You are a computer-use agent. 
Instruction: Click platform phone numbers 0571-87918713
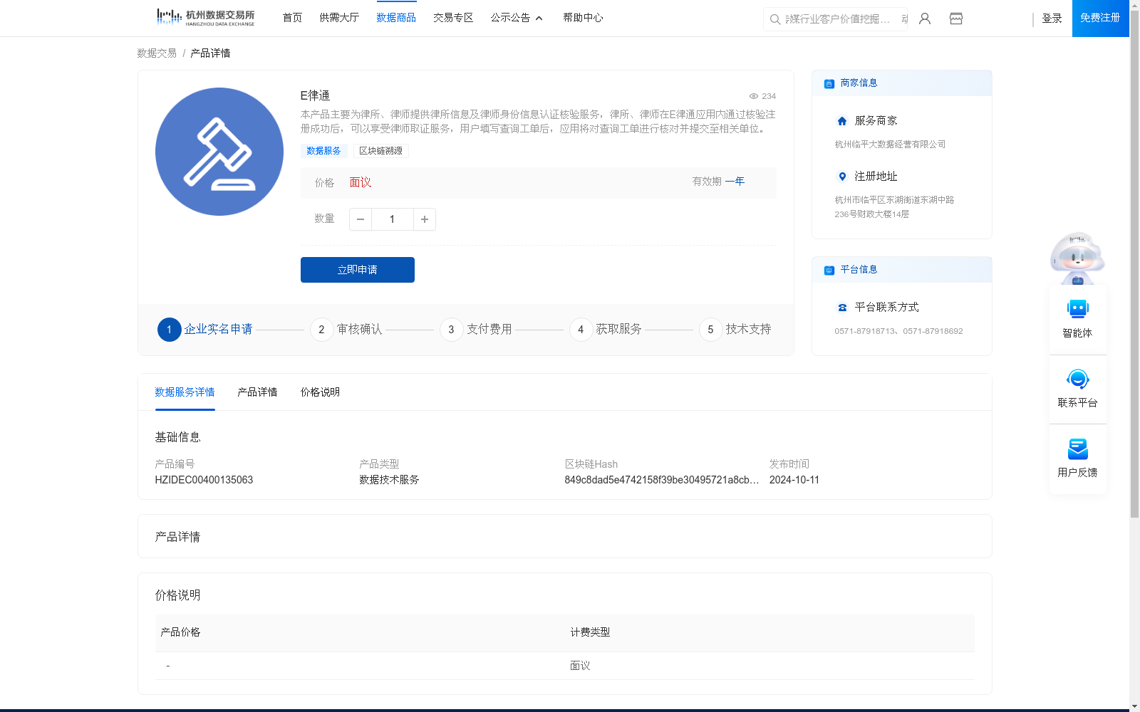tap(898, 331)
